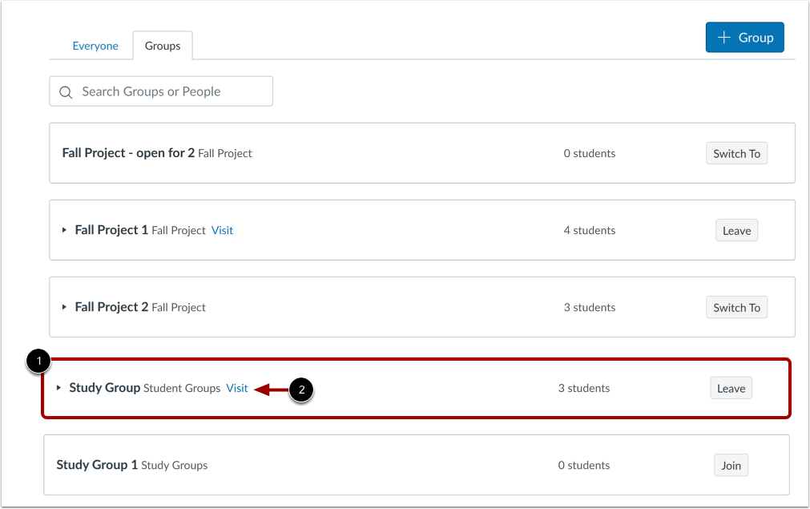Screen dimensions: 810x509
Task: Click the search magnifying glass icon
Action: 66,91
